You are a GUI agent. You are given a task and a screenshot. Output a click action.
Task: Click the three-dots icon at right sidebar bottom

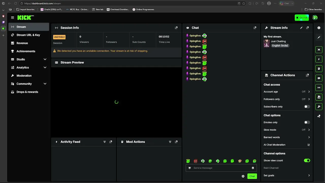point(319,116)
